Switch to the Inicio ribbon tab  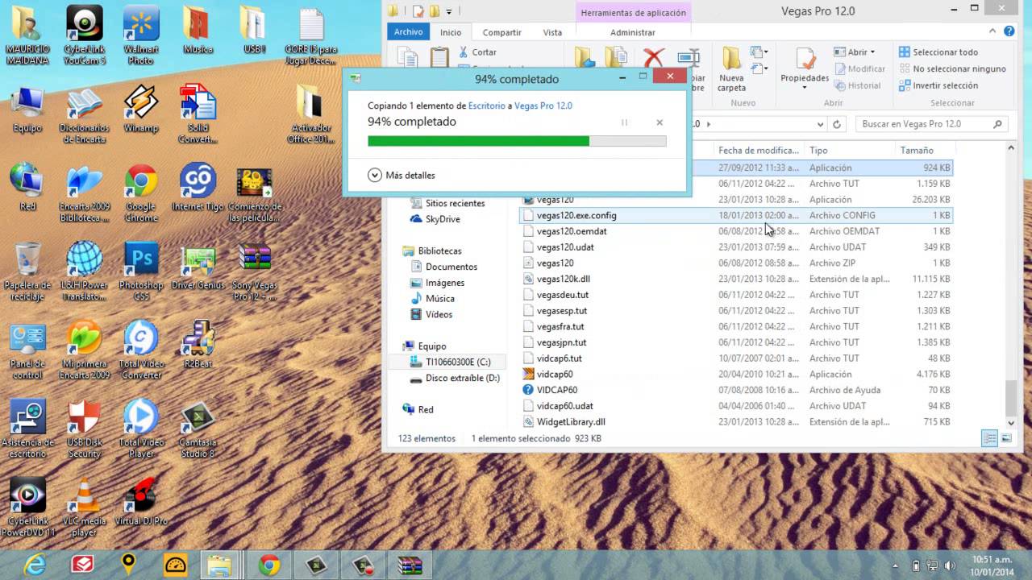tap(451, 32)
